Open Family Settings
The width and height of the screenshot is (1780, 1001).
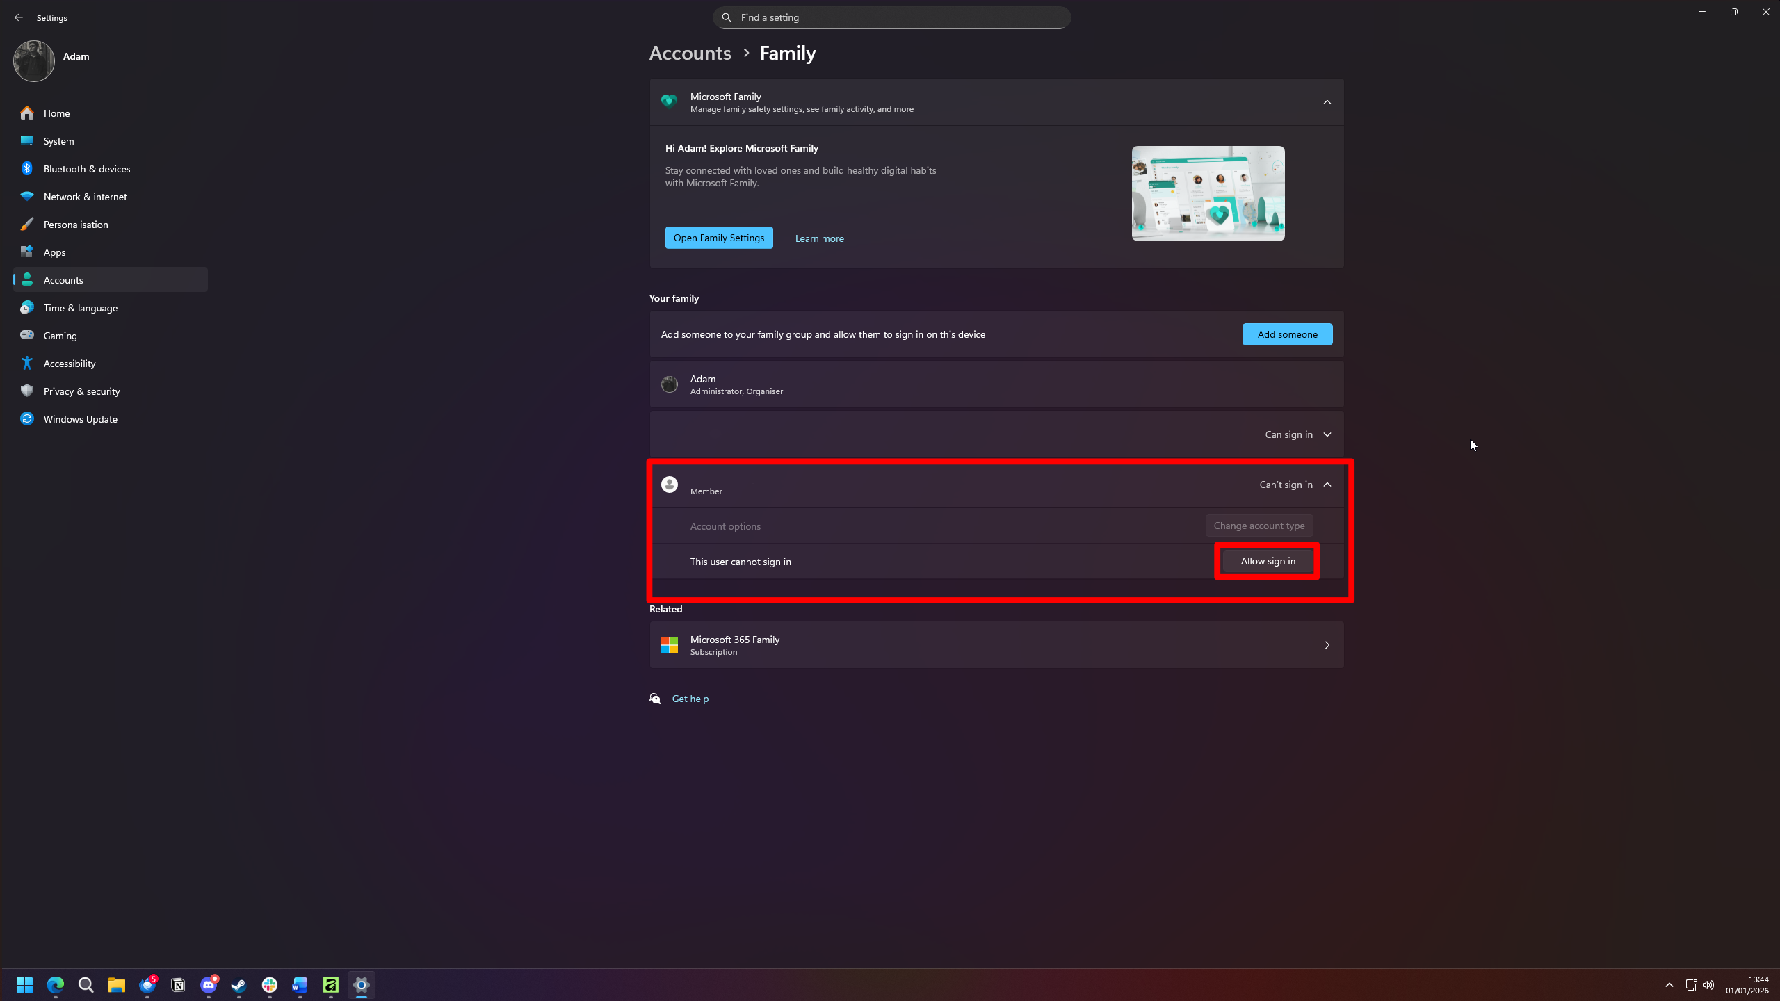tap(718, 237)
